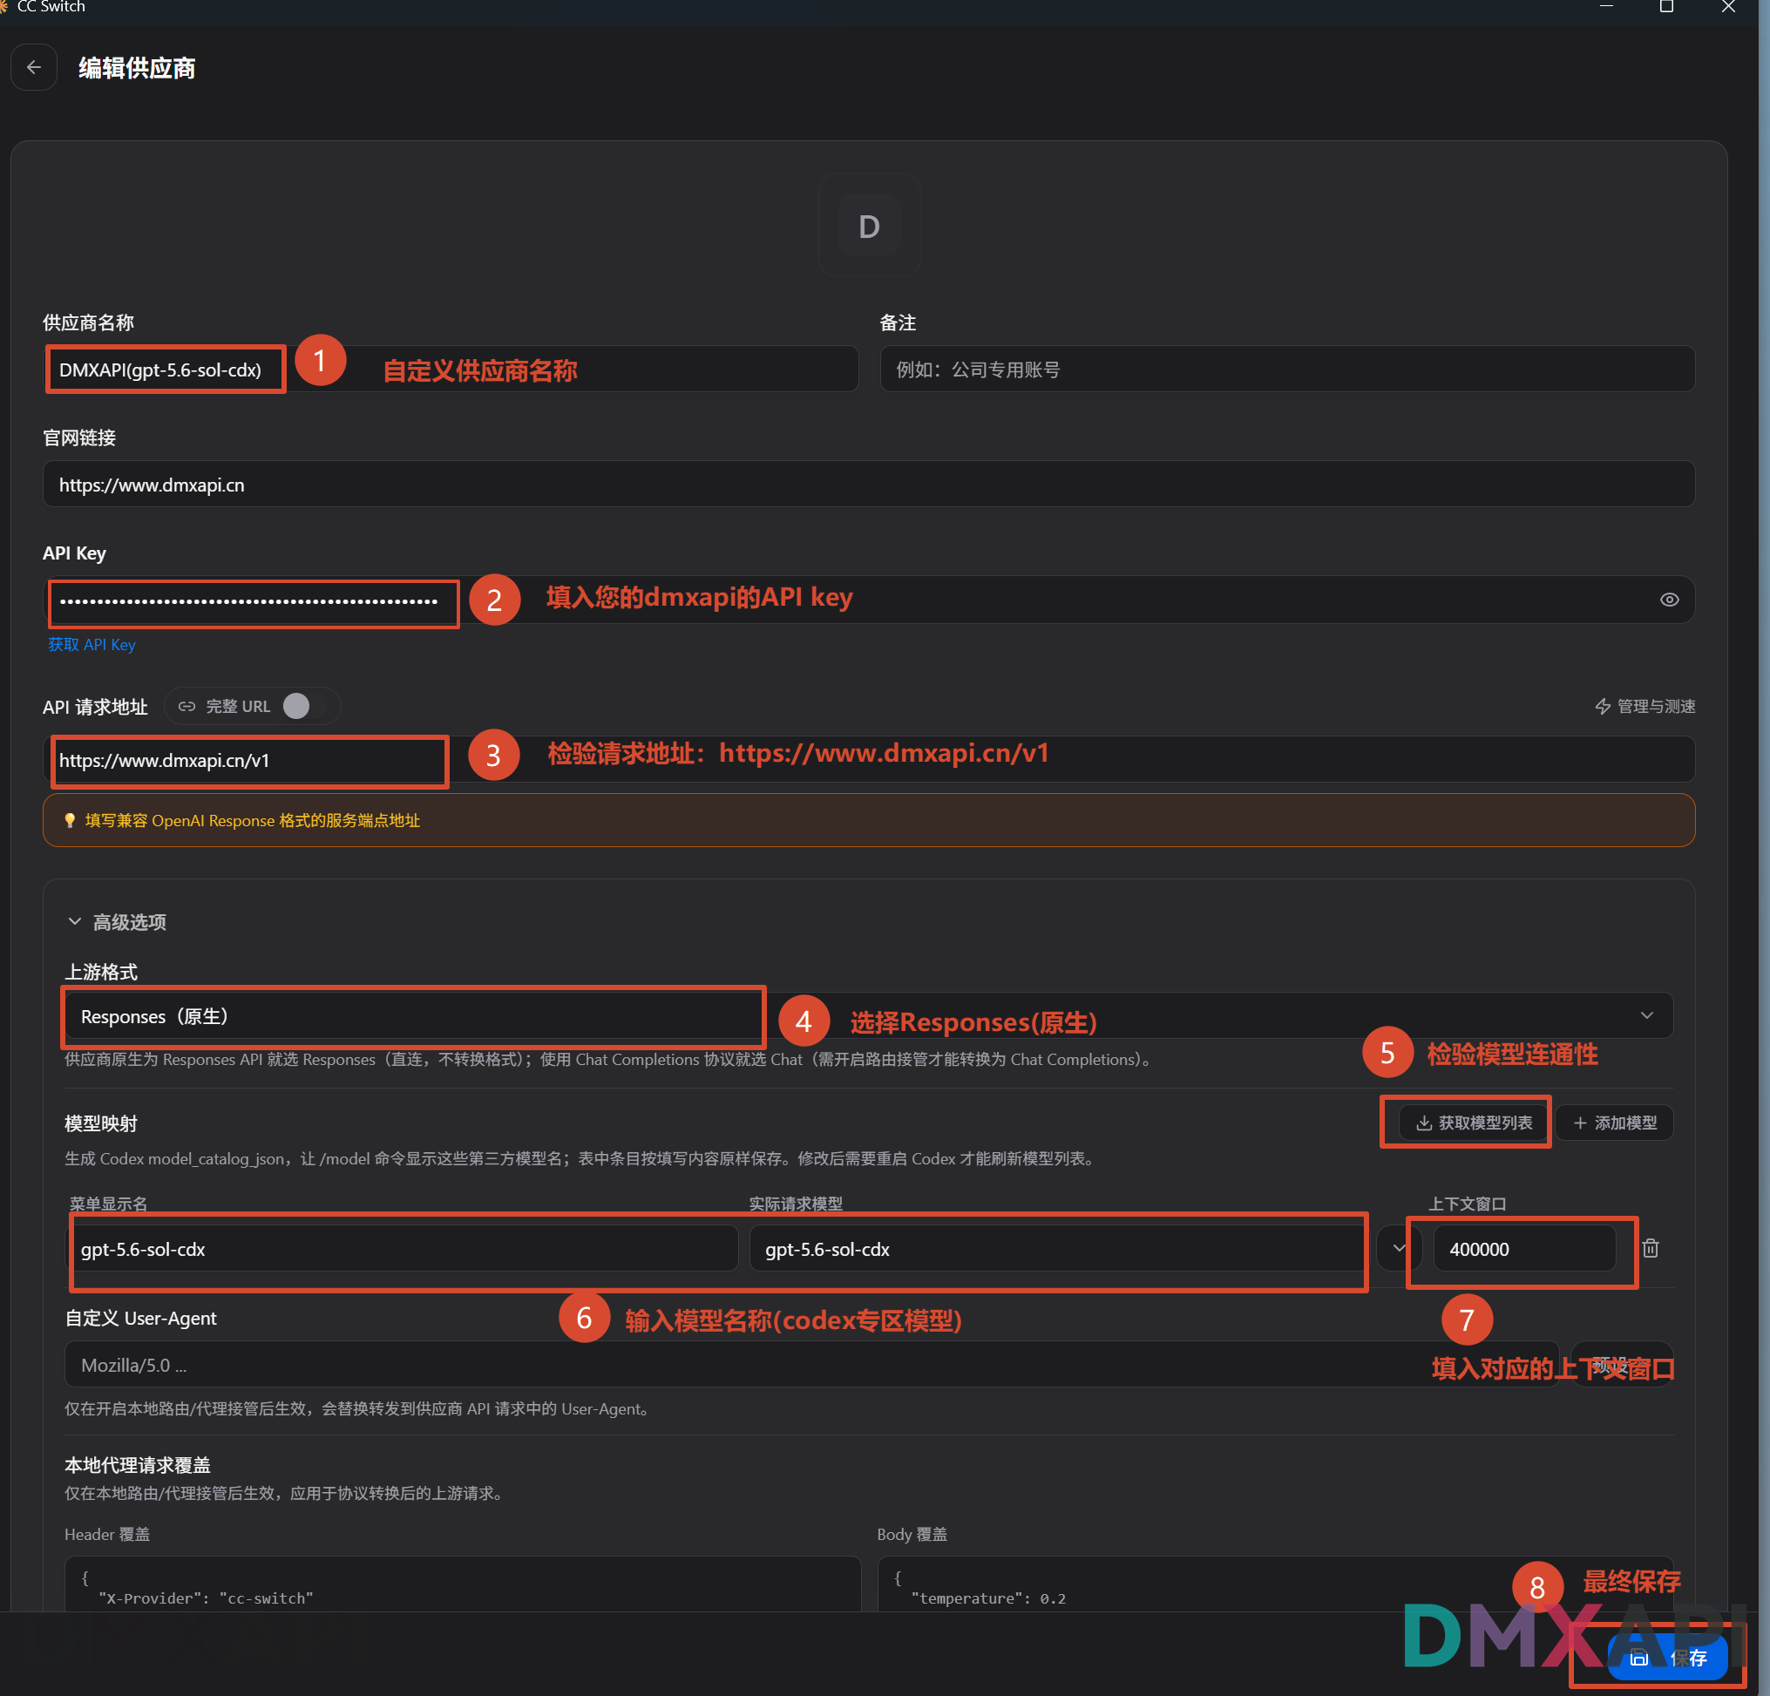Go back using the arrow button
The height and width of the screenshot is (1696, 1770).
pos(34,68)
